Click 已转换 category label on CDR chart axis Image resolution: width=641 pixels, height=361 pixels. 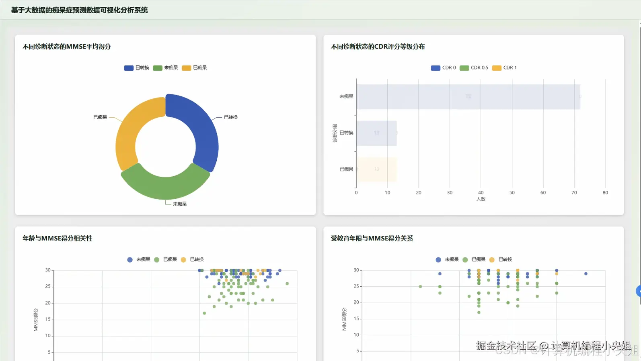(346, 133)
